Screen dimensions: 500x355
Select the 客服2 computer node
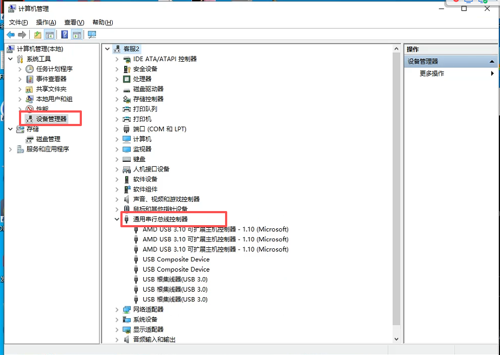coord(131,49)
